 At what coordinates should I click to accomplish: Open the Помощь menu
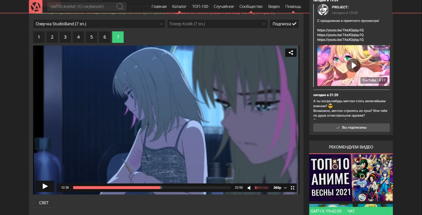[x=293, y=7]
